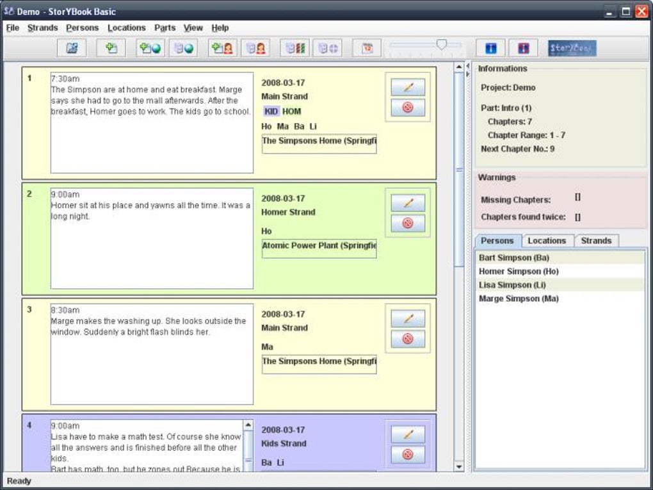Viewport: 653px width, 490px height.
Task: Click into chapter 4 description text area
Action: click(147, 446)
